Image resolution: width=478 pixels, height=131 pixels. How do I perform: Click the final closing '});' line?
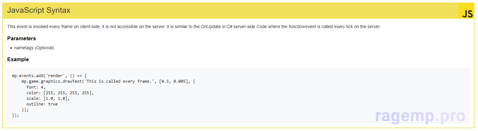[15, 115]
